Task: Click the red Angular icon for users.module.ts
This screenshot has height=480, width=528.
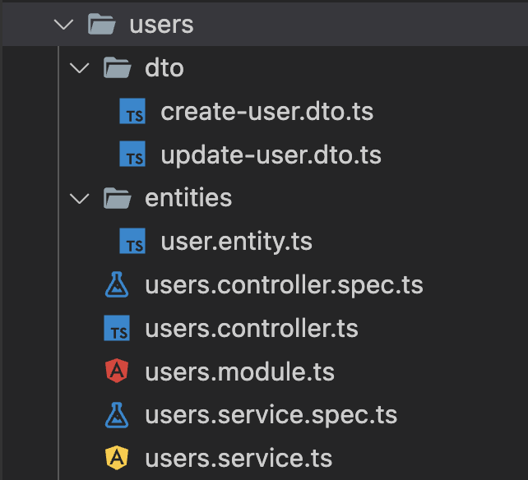Action: [x=118, y=372]
